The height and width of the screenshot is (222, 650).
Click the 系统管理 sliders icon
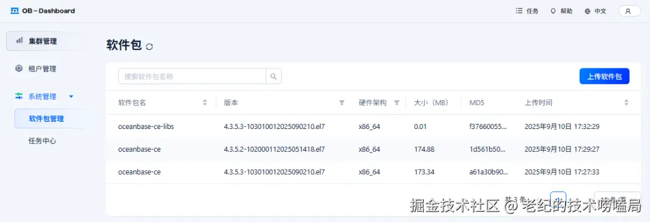click(19, 97)
